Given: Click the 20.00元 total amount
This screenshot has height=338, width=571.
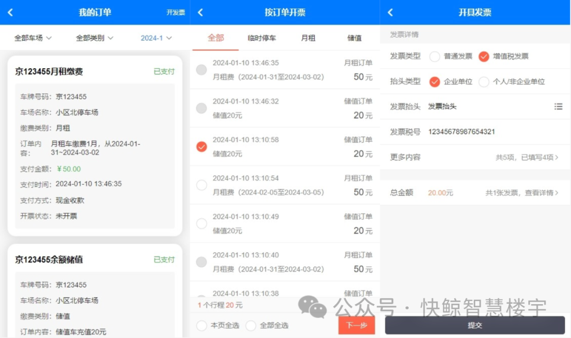Looking at the screenshot, I should pos(440,193).
